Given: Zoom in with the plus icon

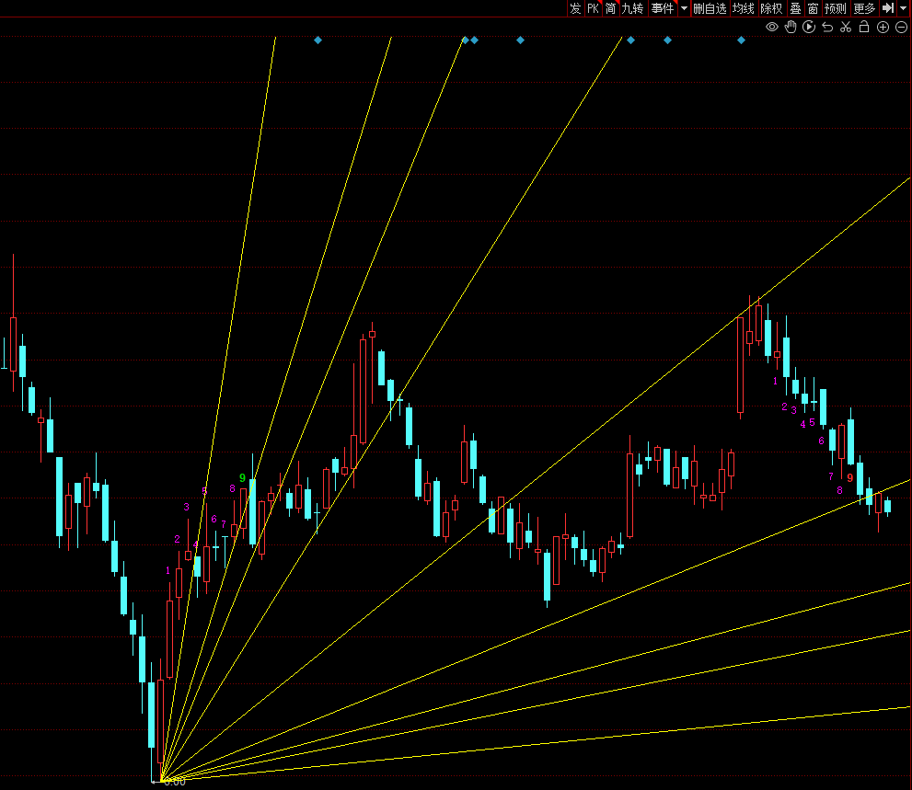Looking at the screenshot, I should (x=883, y=27).
